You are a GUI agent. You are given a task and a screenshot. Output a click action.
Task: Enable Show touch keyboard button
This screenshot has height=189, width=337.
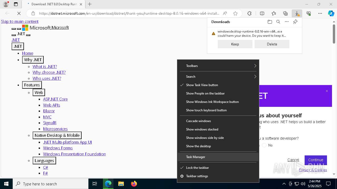click(x=218, y=110)
